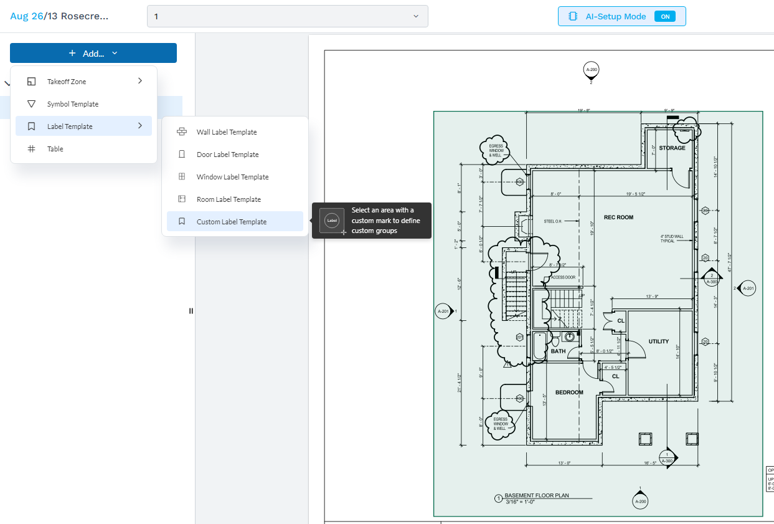Click the Table hash icon

[x=31, y=149]
